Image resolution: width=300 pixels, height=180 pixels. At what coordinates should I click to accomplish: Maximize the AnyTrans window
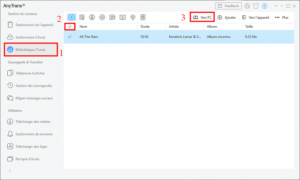click(288, 6)
